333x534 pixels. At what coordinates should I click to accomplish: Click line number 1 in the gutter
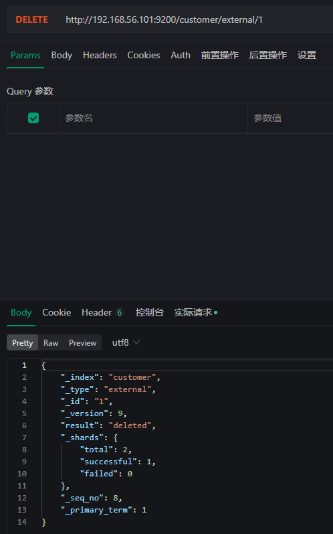tap(24, 365)
